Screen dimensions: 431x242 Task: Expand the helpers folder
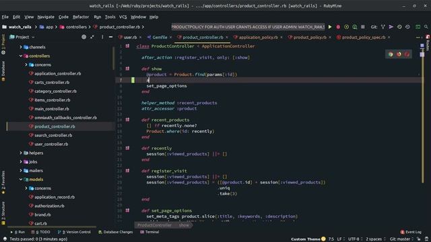[21, 153]
